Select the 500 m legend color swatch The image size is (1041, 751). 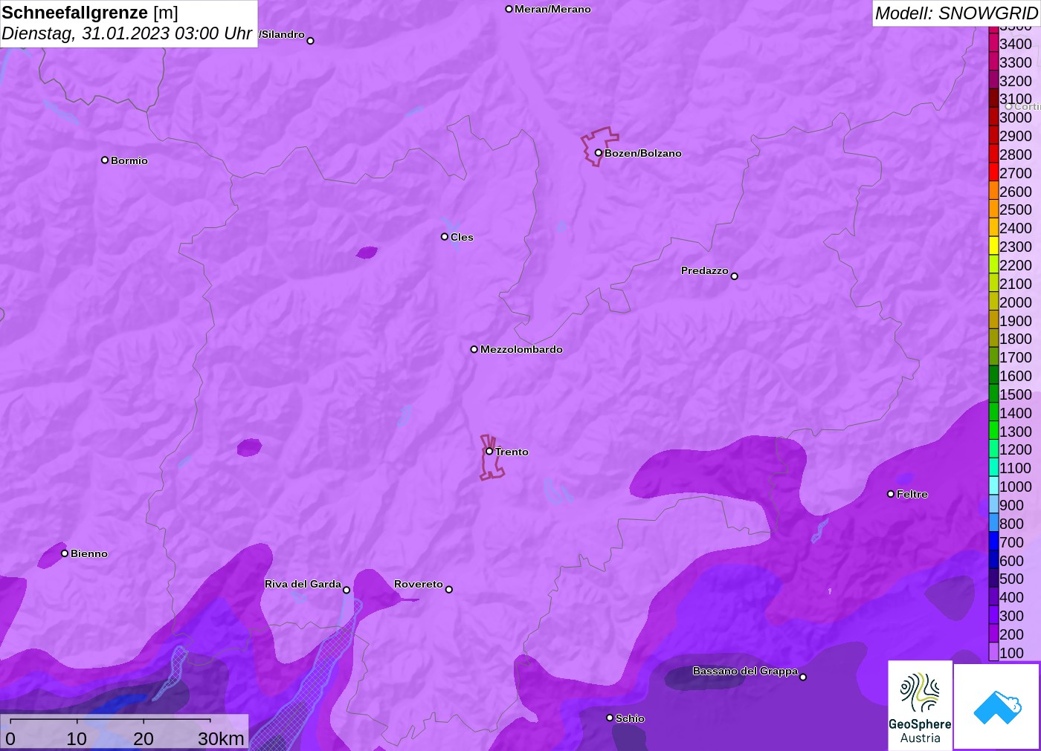point(993,579)
